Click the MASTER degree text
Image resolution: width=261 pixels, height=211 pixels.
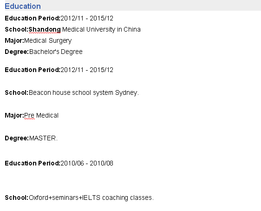tap(43, 138)
